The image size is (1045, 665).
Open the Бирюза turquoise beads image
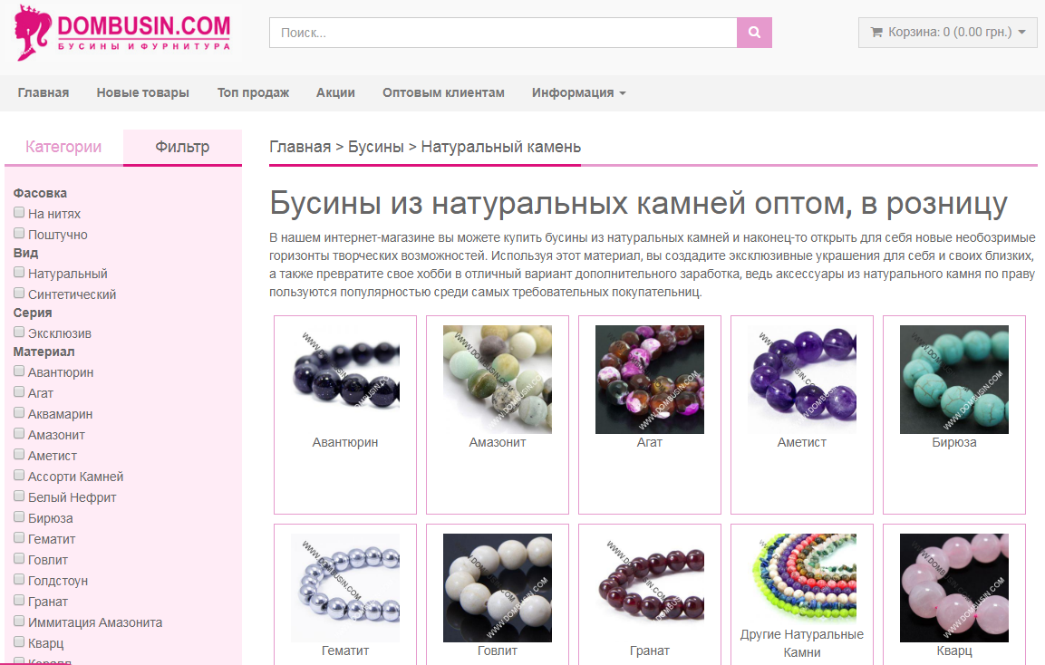[953, 379]
